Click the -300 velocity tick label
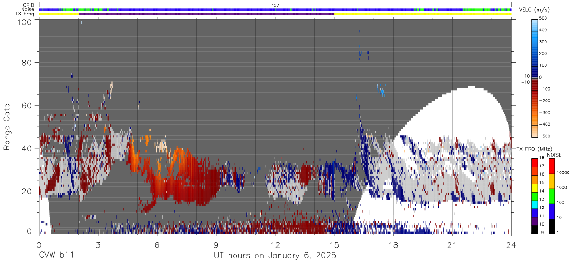 [545, 113]
